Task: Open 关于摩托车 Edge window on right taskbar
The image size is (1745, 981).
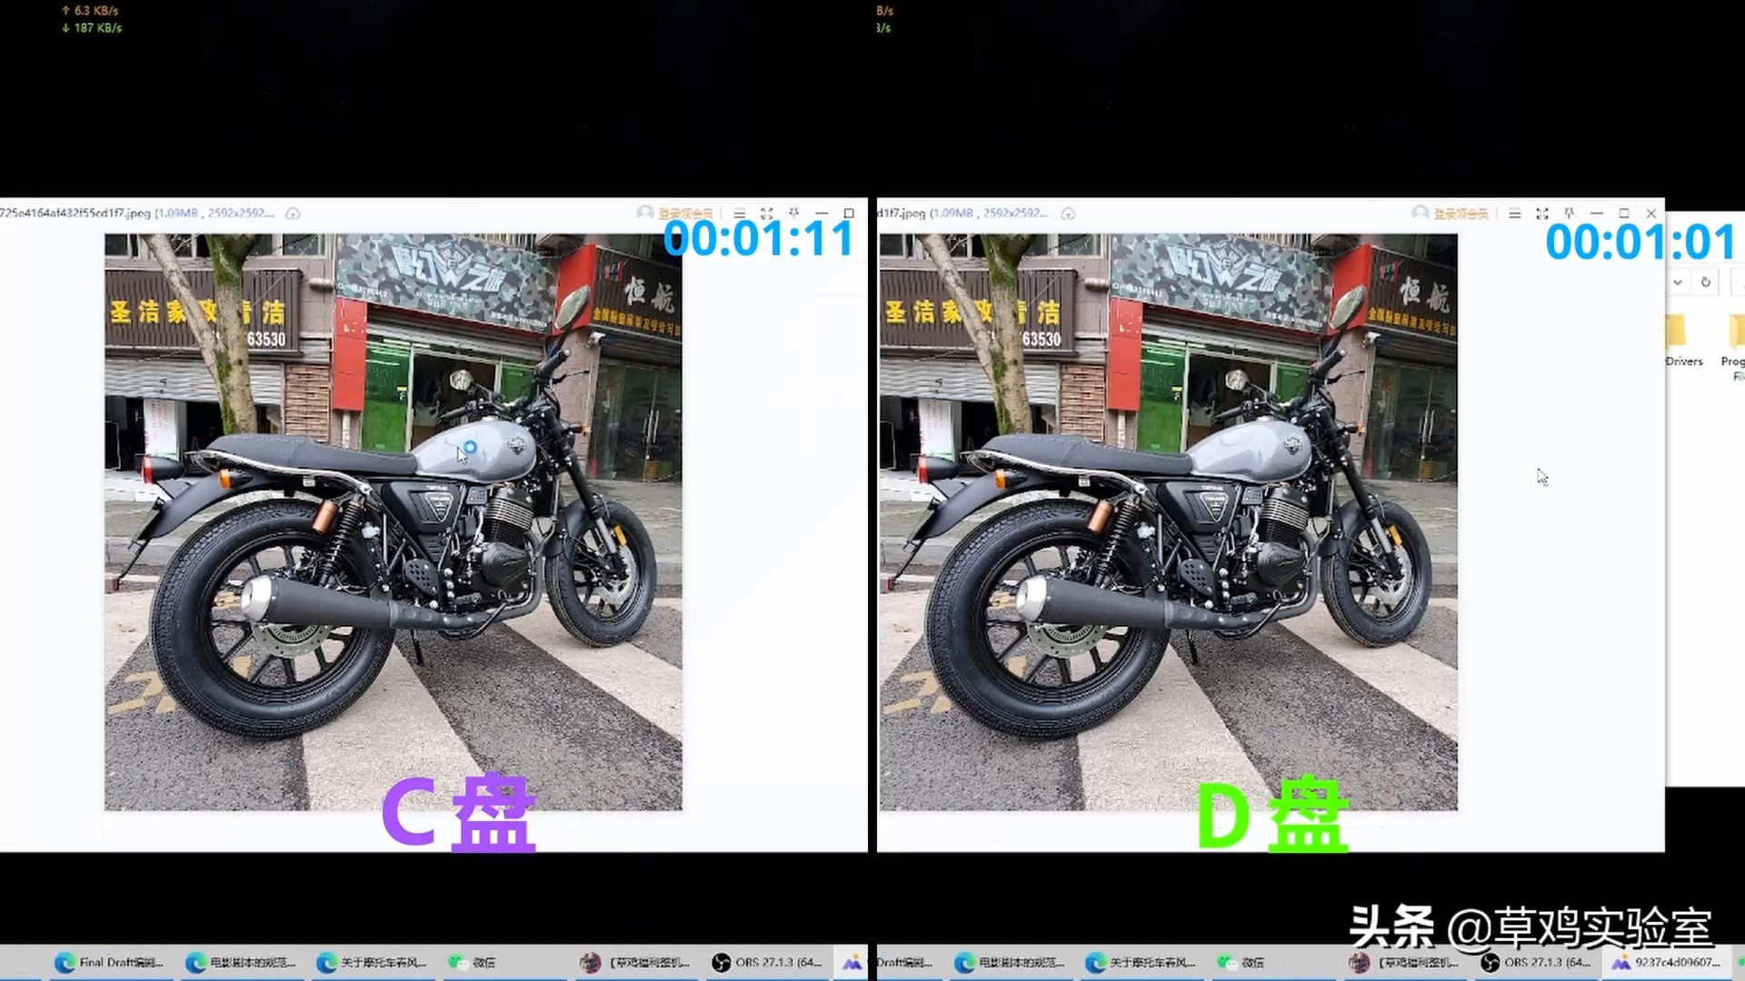Action: click(x=1142, y=963)
